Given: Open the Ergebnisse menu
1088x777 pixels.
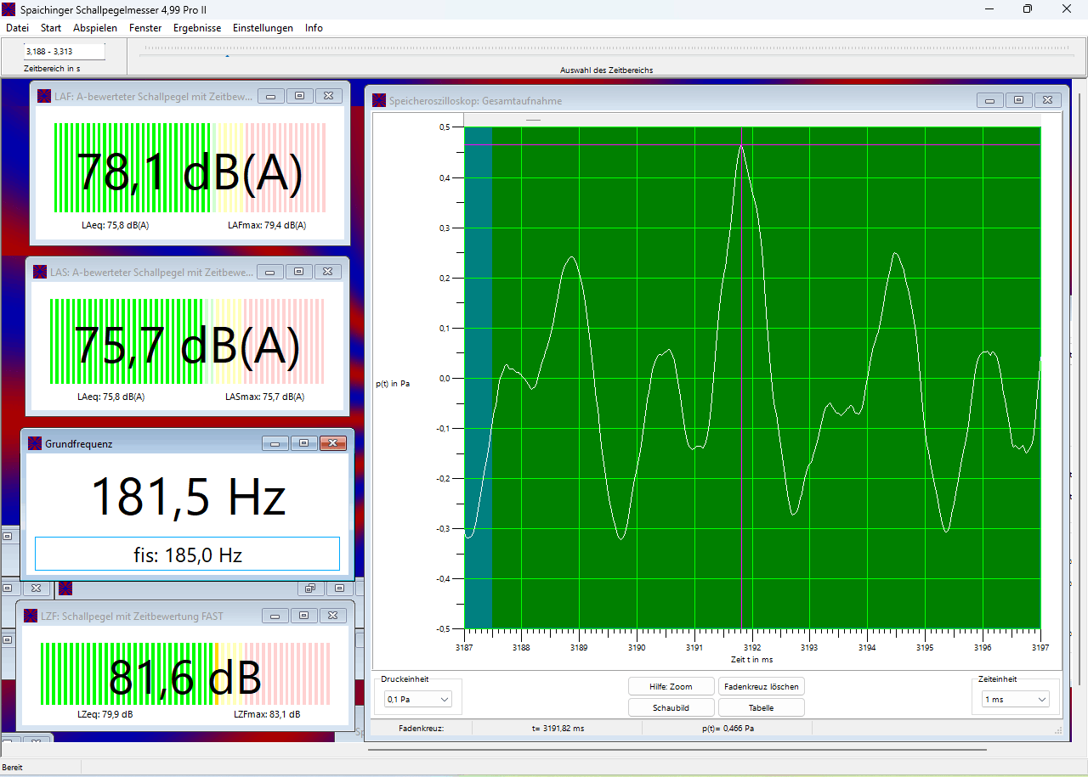Looking at the screenshot, I should pos(197,28).
